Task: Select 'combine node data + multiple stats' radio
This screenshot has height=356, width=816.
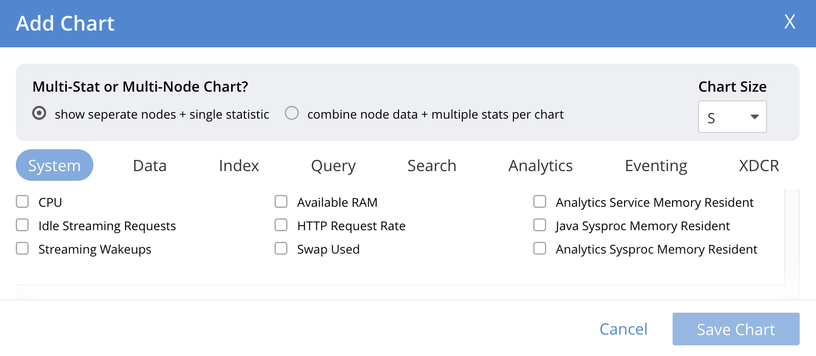Action: tap(292, 113)
